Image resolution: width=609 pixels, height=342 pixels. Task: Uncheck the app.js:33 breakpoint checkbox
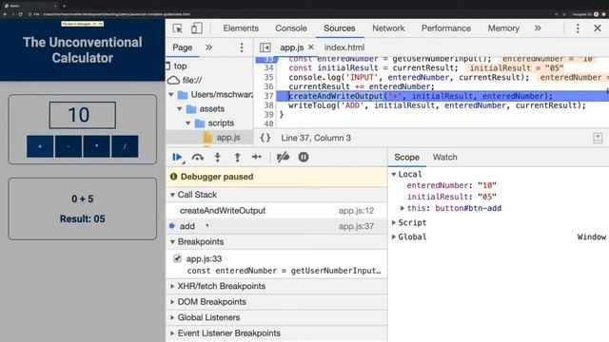click(178, 258)
